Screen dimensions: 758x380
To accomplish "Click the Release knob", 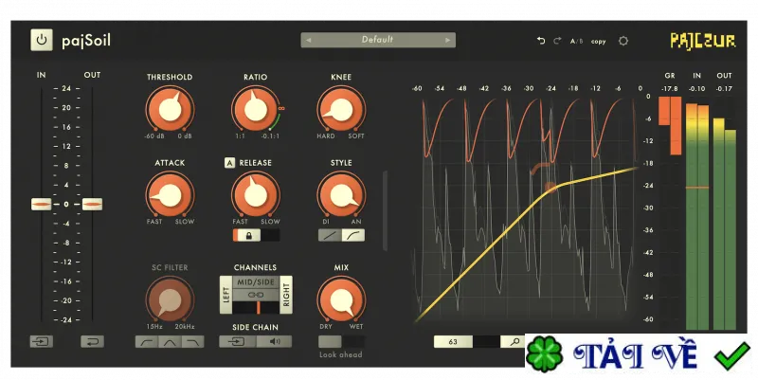I will click(255, 195).
